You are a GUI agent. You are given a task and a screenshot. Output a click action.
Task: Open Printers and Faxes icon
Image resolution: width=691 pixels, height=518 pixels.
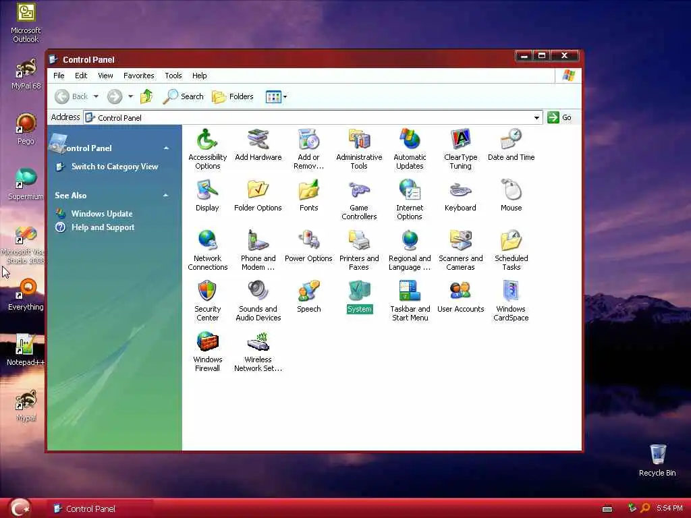pyautogui.click(x=359, y=250)
